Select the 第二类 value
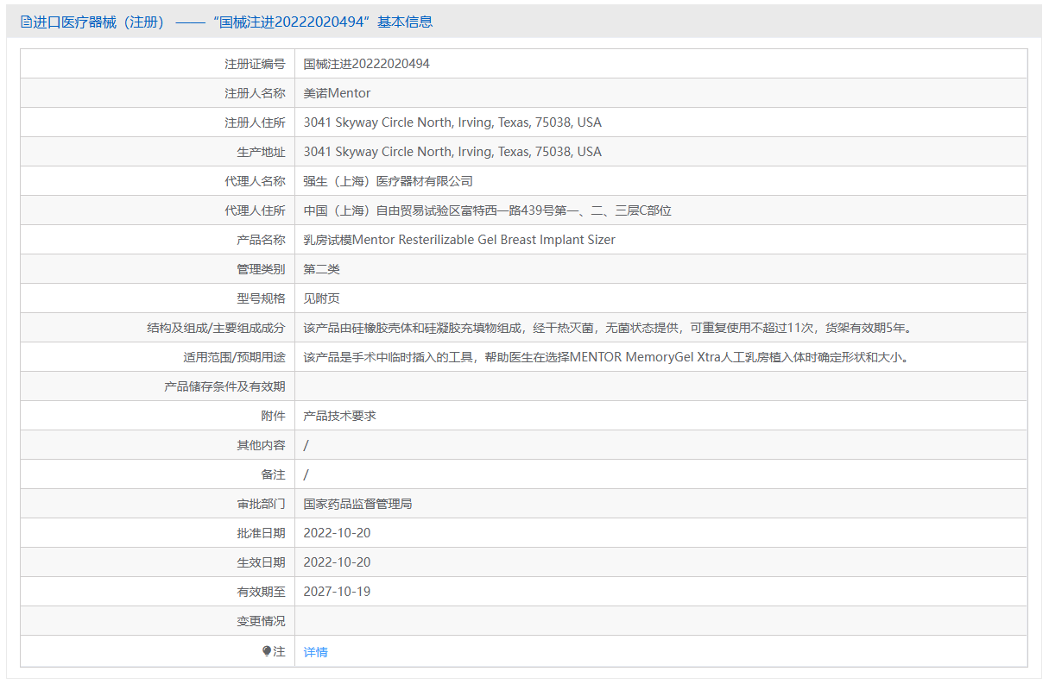This screenshot has height=684, width=1049. tap(322, 269)
